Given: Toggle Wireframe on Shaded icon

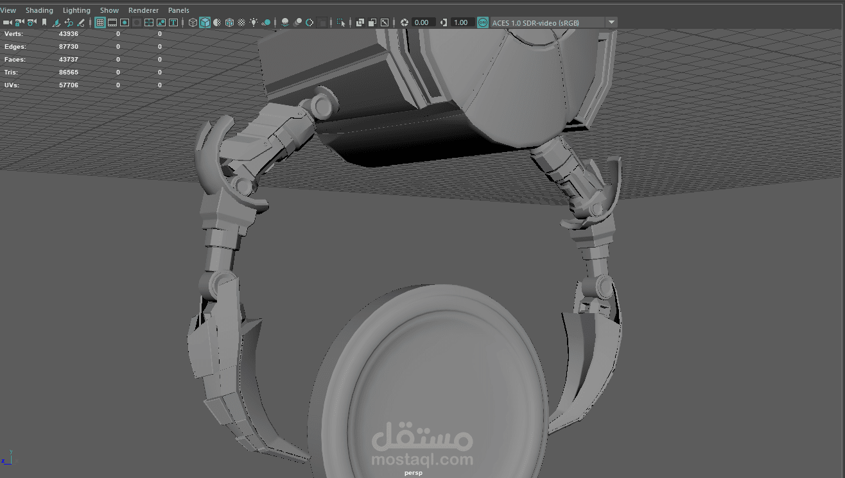Looking at the screenshot, I should (229, 22).
